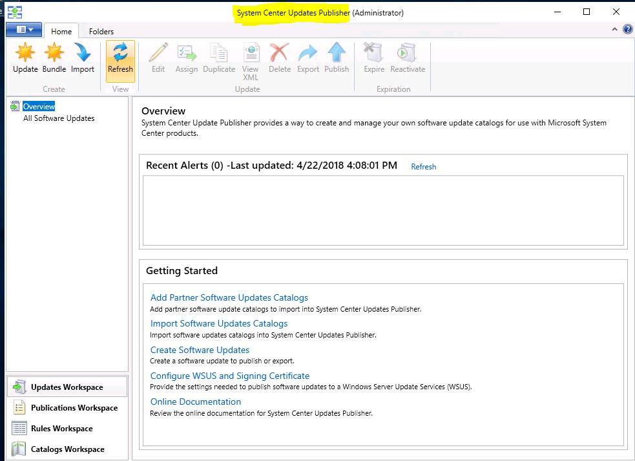
Task: Open the Help question mark icon
Action: [627, 29]
